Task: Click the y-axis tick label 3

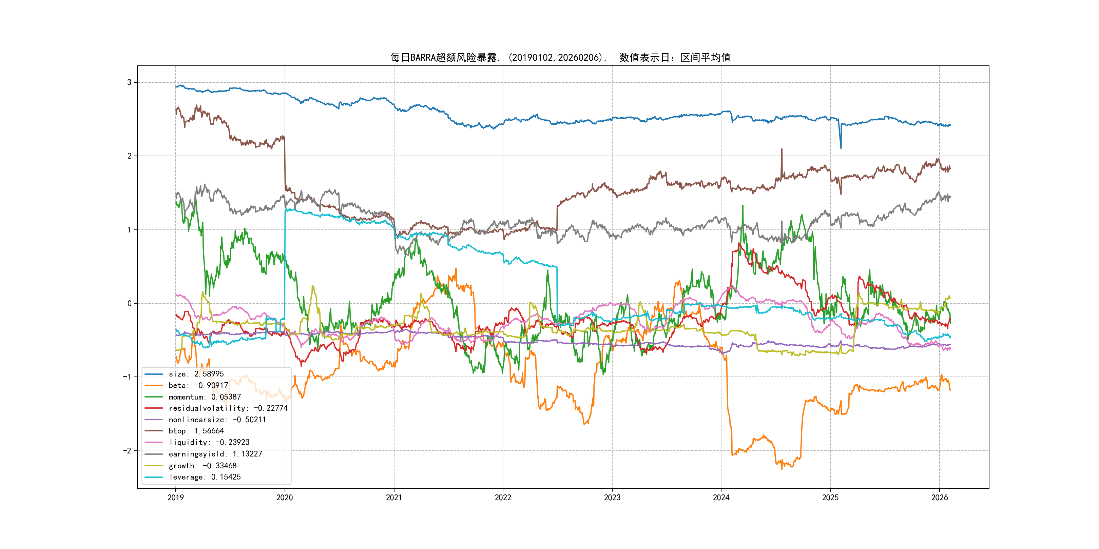Action: (129, 82)
